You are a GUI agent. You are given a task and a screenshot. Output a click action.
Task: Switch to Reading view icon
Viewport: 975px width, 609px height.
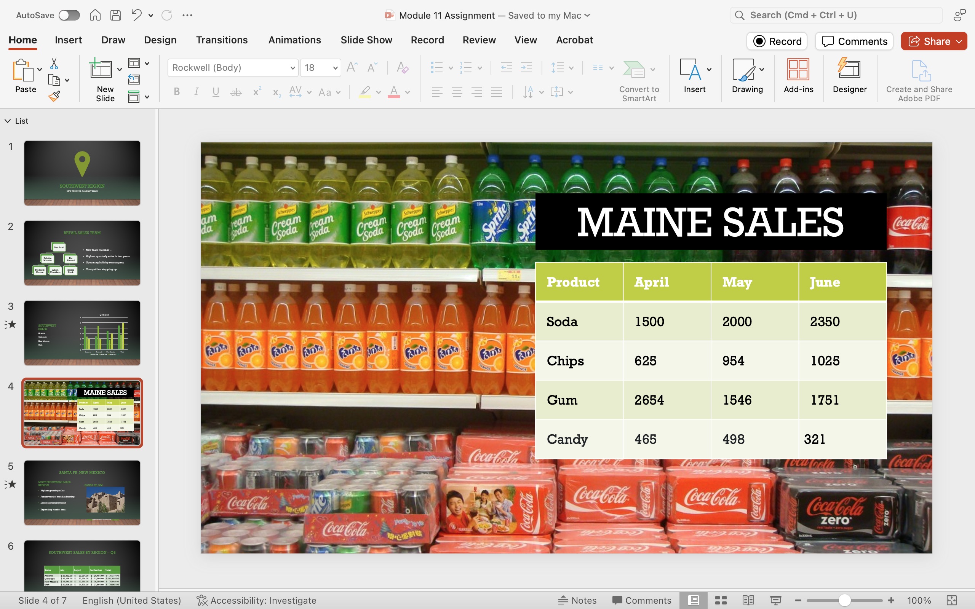tap(748, 600)
